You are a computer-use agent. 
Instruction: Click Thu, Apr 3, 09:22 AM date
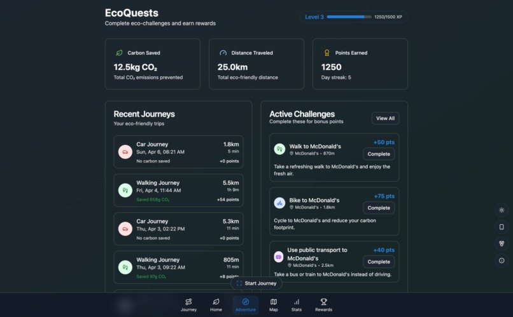[160, 267]
